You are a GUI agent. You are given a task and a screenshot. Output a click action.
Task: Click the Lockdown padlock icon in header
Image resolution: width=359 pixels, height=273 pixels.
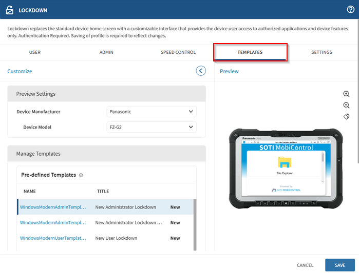9,10
